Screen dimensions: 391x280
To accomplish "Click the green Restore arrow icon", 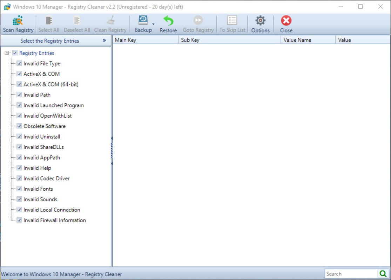I will [x=168, y=21].
